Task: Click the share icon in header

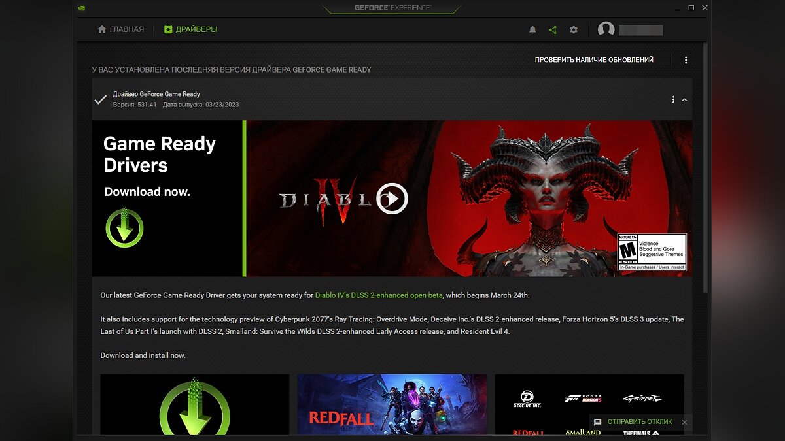Action: (x=553, y=30)
